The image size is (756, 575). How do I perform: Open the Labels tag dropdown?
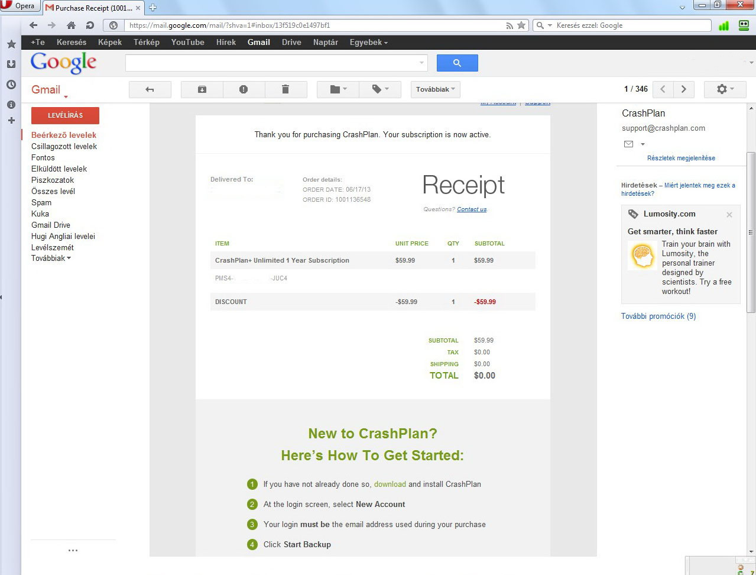coord(380,89)
